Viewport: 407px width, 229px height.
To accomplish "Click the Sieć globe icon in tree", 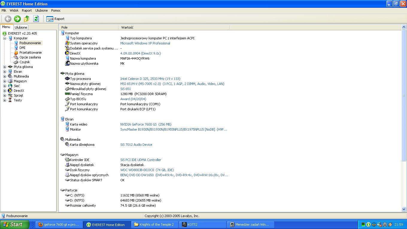I will point(10,86).
